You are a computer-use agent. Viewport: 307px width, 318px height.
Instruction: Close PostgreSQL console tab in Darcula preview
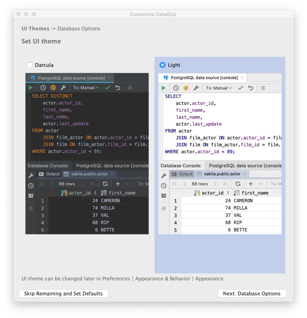click(109, 78)
